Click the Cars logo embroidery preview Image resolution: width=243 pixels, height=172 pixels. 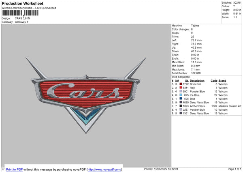coord(87,95)
